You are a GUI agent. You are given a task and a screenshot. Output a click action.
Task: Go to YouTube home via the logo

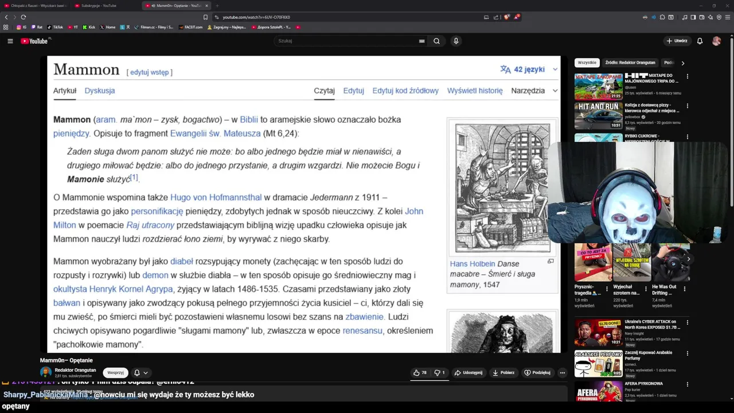[34, 41]
